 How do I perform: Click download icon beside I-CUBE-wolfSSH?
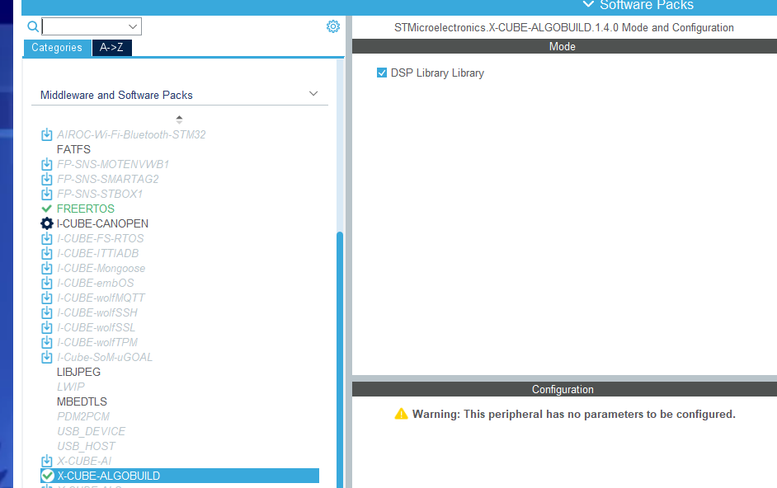pyautogui.click(x=46, y=312)
